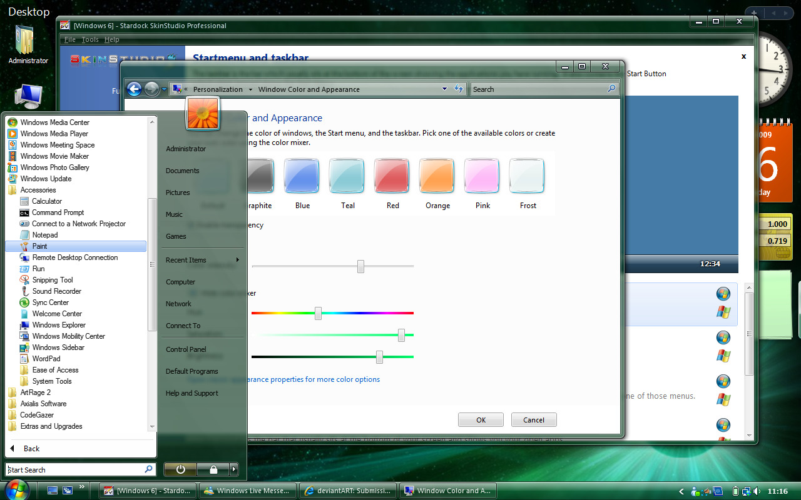Screen dimensions: 801x500
Task: Click the search magnifier in the Control Panel search box
Action: pyautogui.click(x=611, y=89)
